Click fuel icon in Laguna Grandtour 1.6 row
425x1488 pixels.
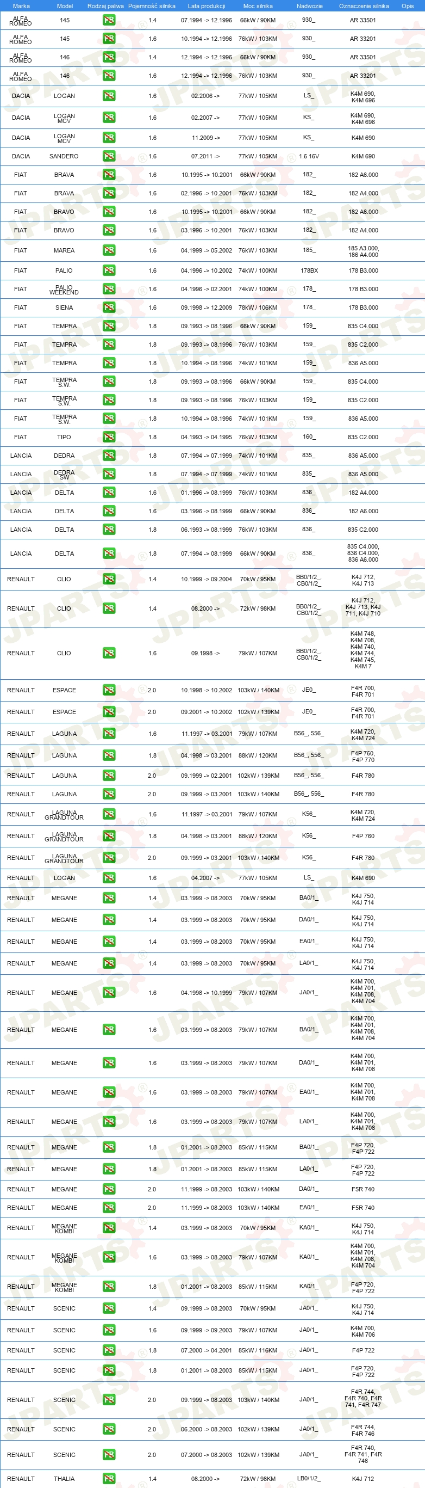click(x=109, y=814)
